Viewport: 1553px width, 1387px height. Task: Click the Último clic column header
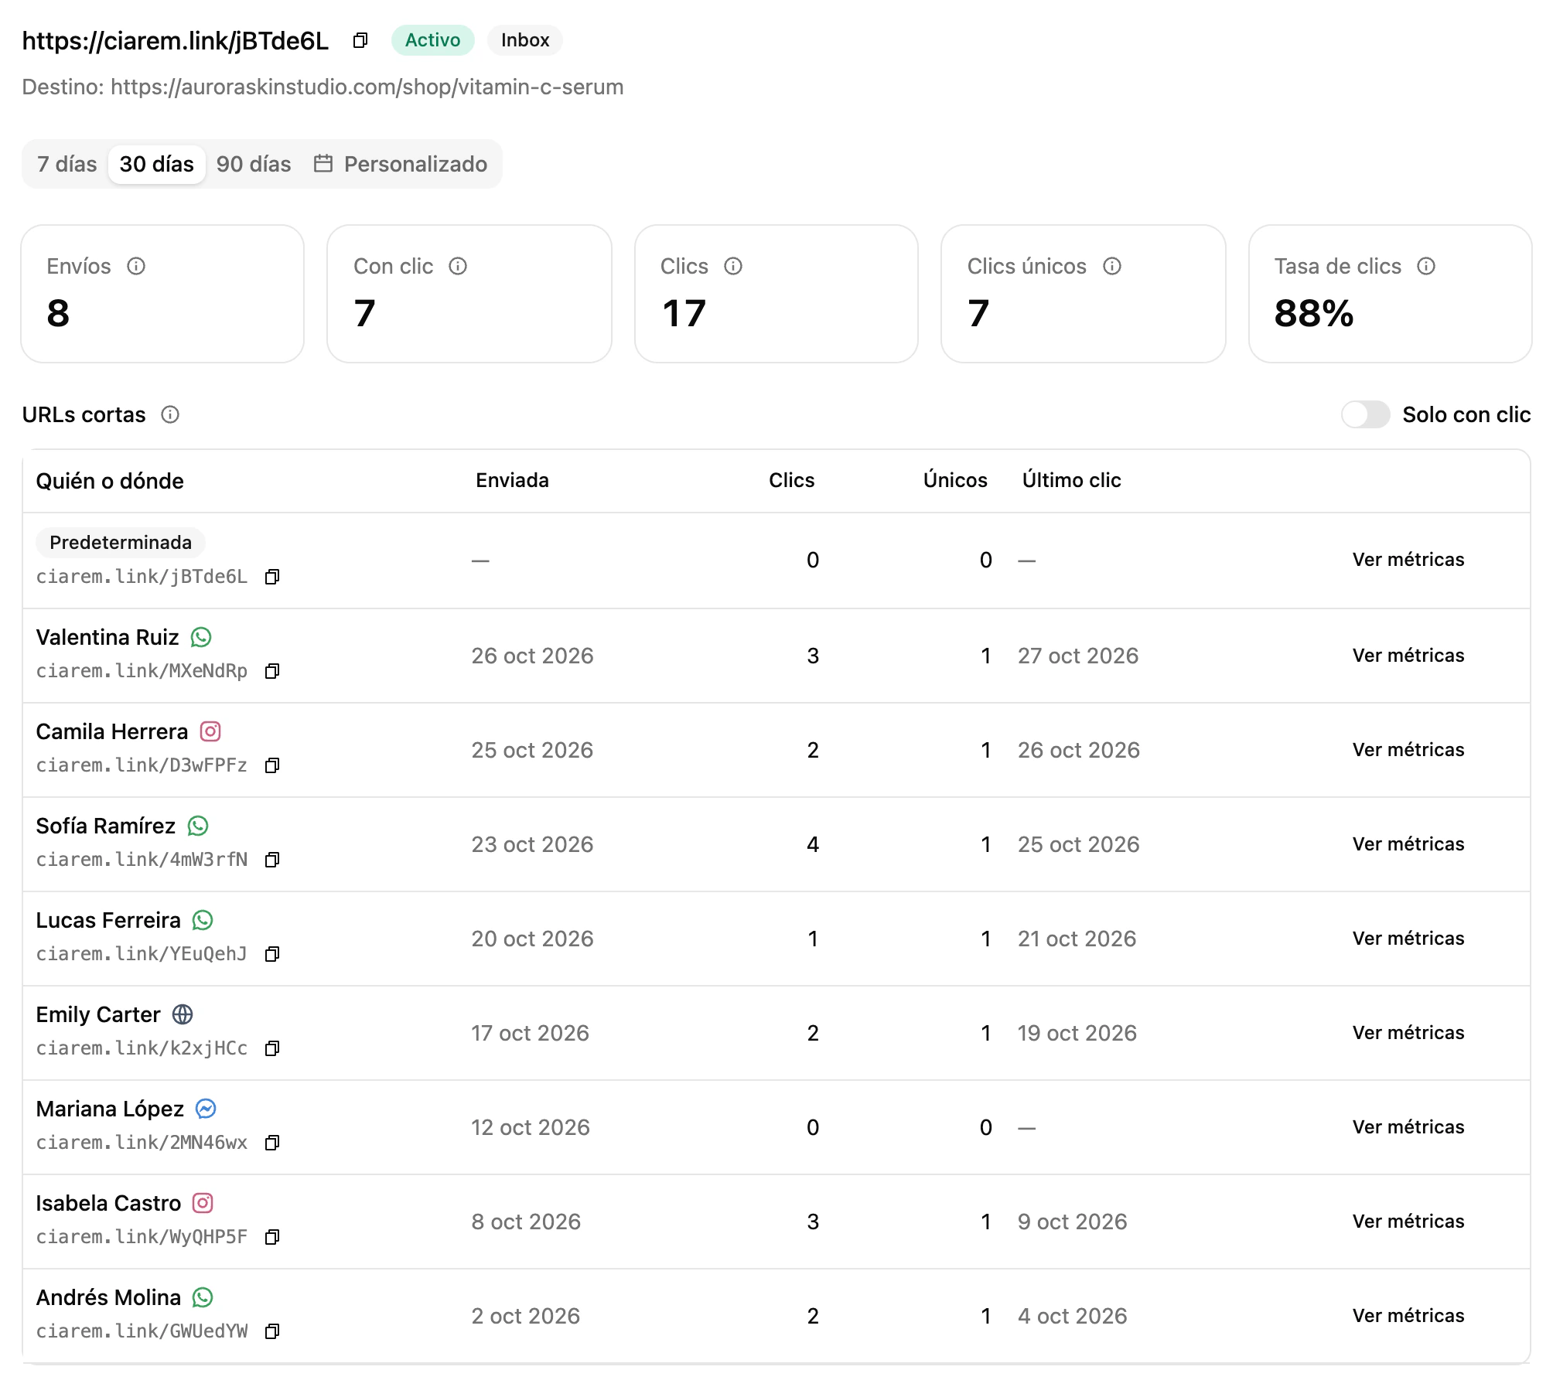[x=1071, y=480]
